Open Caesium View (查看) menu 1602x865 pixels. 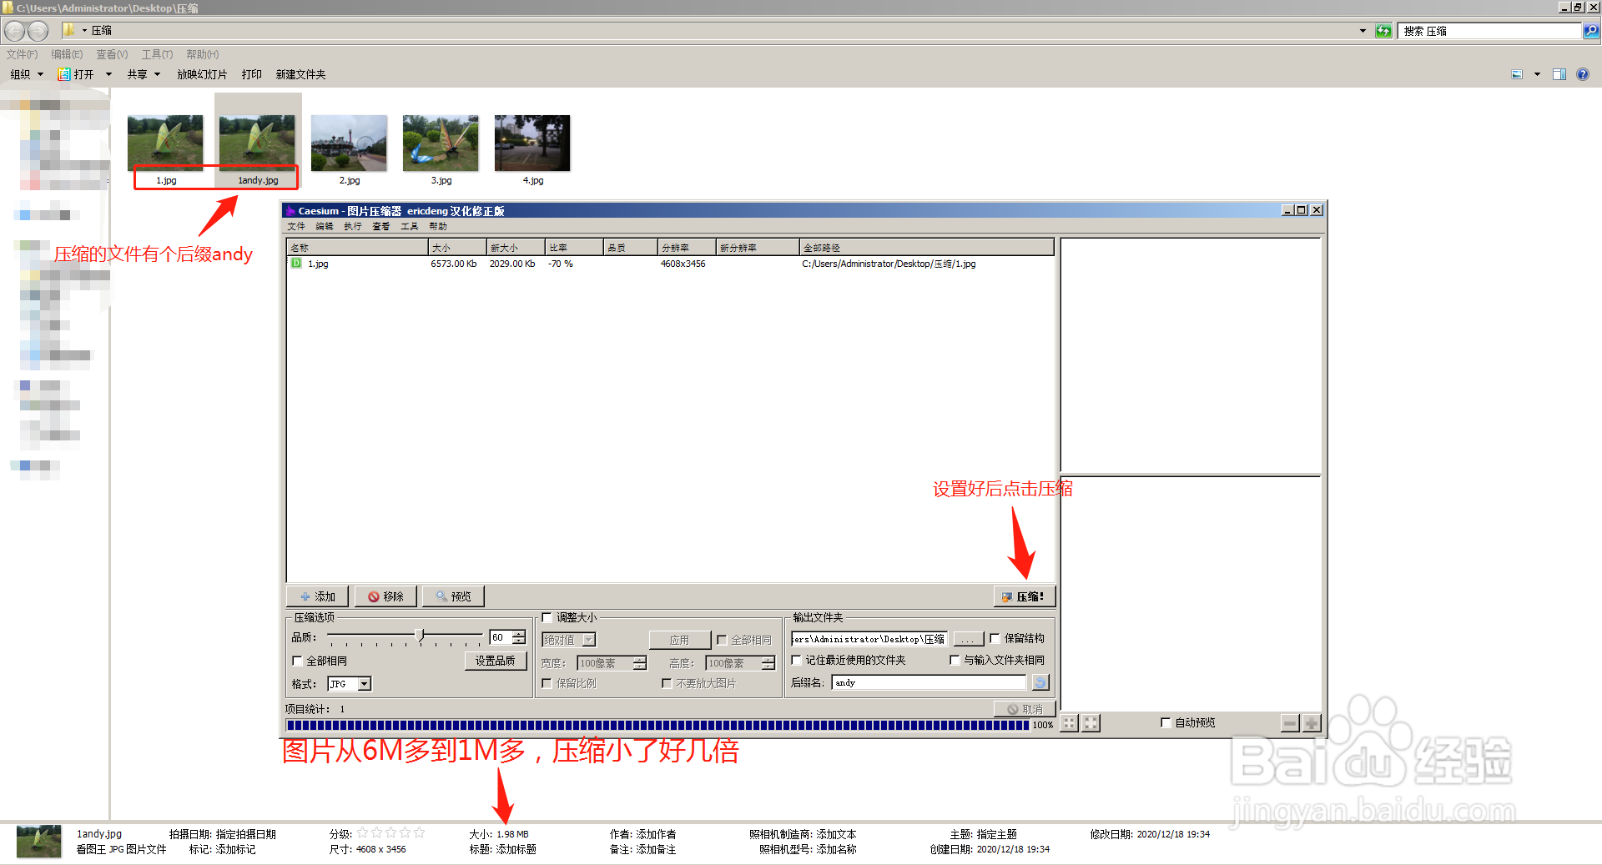[381, 226]
